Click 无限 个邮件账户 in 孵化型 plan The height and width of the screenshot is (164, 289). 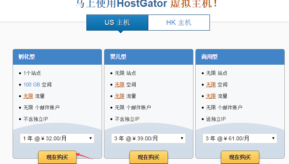(41, 107)
